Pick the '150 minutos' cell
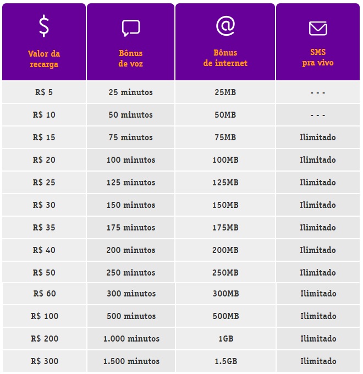This screenshot has width=363, height=374. [x=131, y=205]
